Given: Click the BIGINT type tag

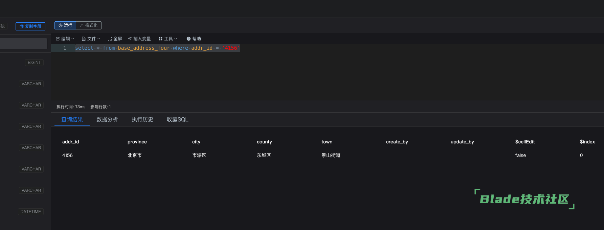Looking at the screenshot, I should pos(34,63).
